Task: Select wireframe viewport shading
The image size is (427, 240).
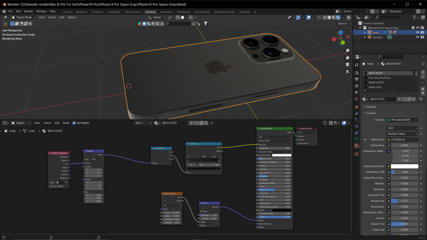Action: pos(325,17)
